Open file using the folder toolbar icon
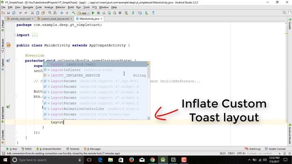 (x=3, y=13)
